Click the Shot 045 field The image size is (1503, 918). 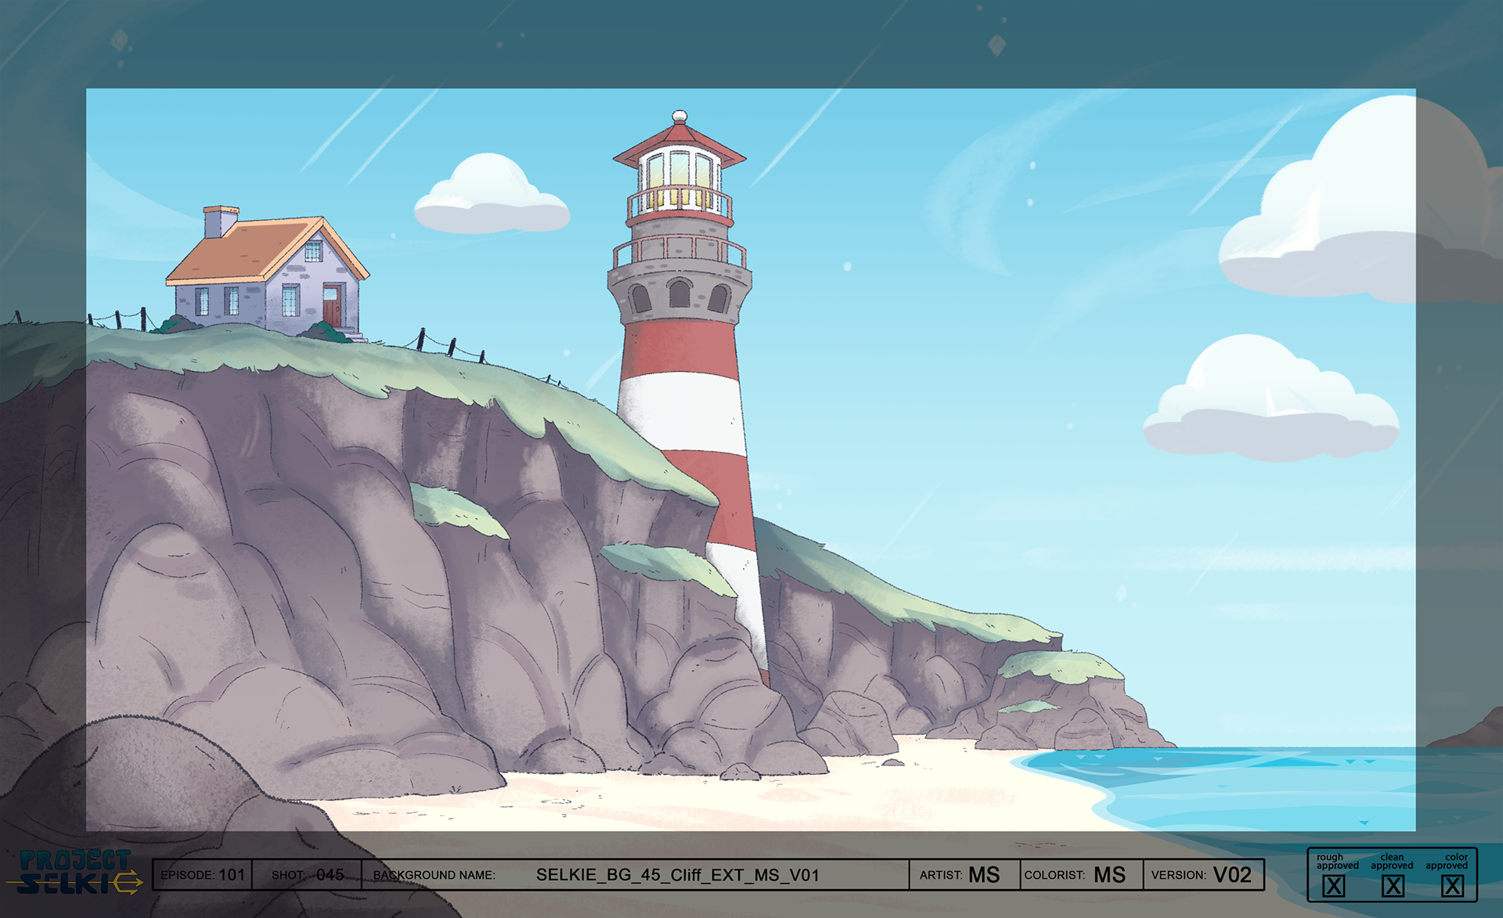point(307,875)
